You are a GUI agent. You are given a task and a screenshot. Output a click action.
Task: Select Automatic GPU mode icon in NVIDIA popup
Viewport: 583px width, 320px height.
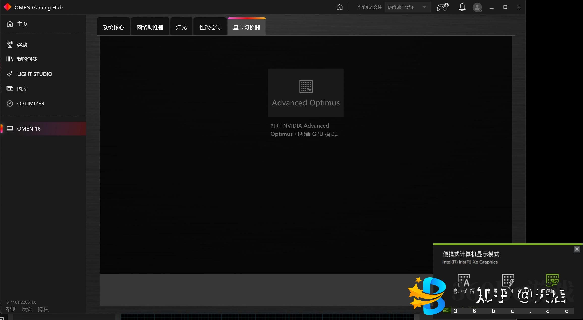tap(464, 280)
